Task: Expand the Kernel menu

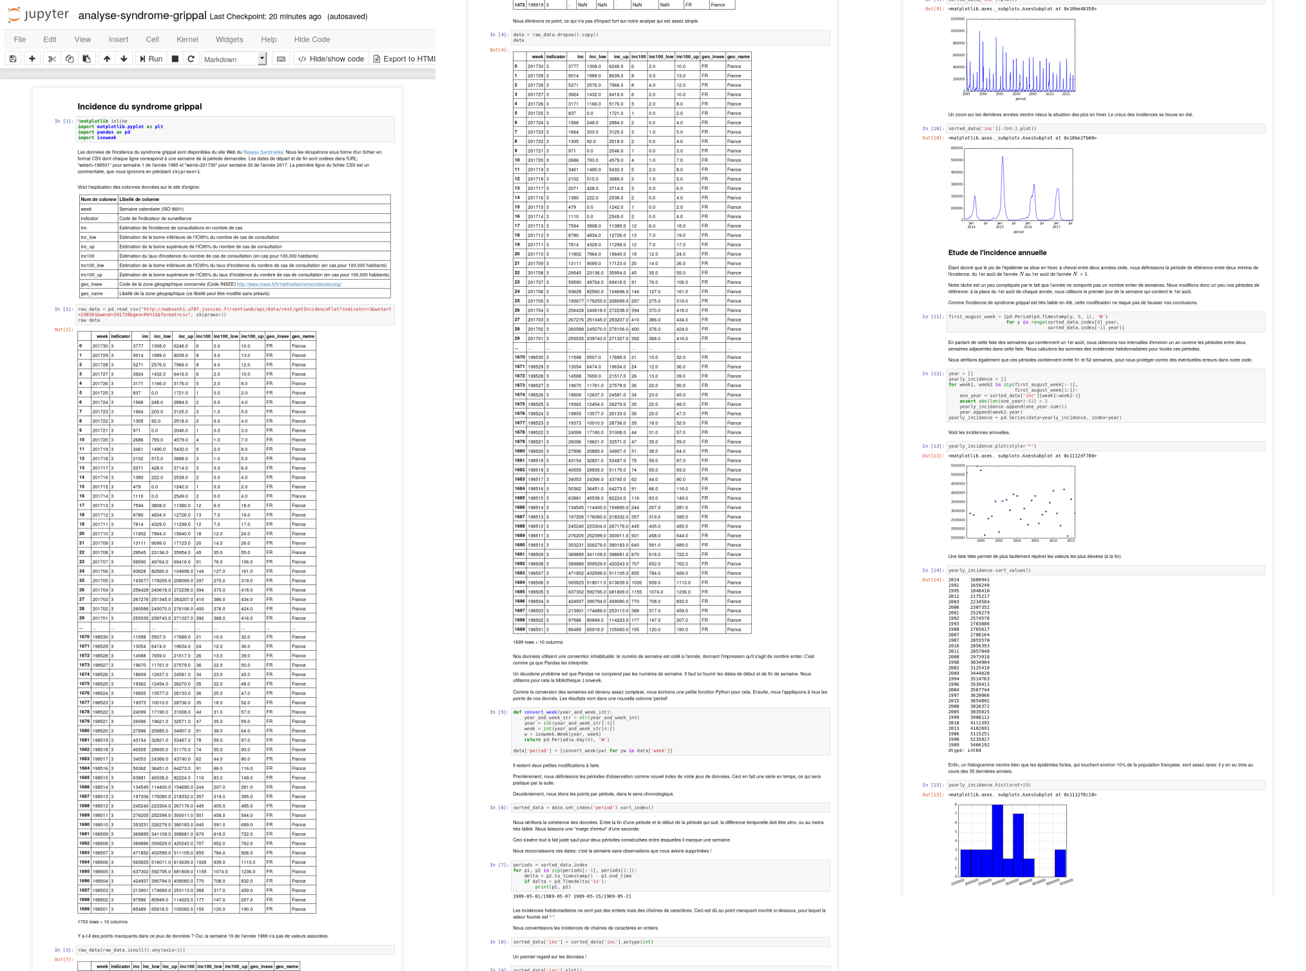Action: point(187,39)
